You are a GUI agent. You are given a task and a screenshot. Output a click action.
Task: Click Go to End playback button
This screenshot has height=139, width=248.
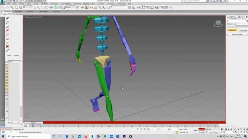235,129
